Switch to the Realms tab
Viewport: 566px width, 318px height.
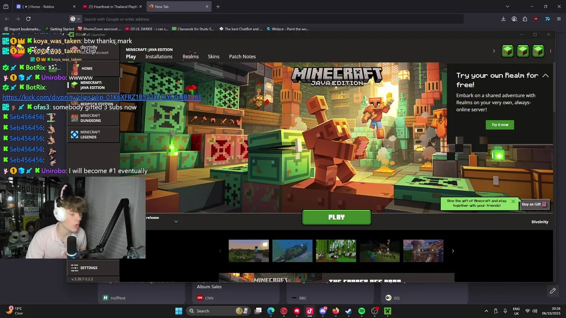tap(191, 57)
